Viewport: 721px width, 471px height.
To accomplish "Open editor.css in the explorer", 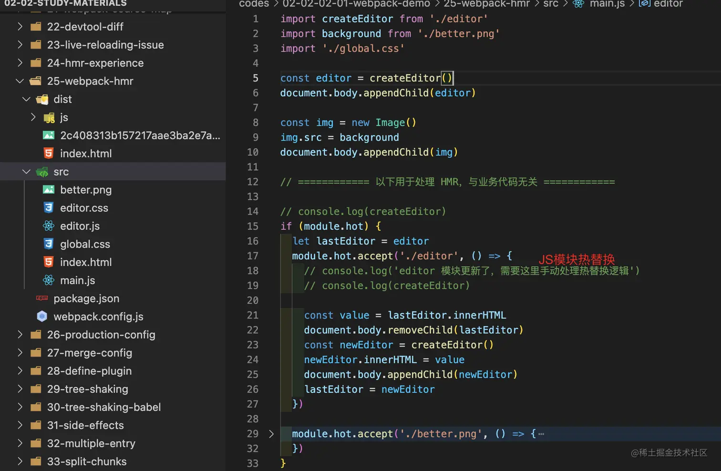I will 84,208.
